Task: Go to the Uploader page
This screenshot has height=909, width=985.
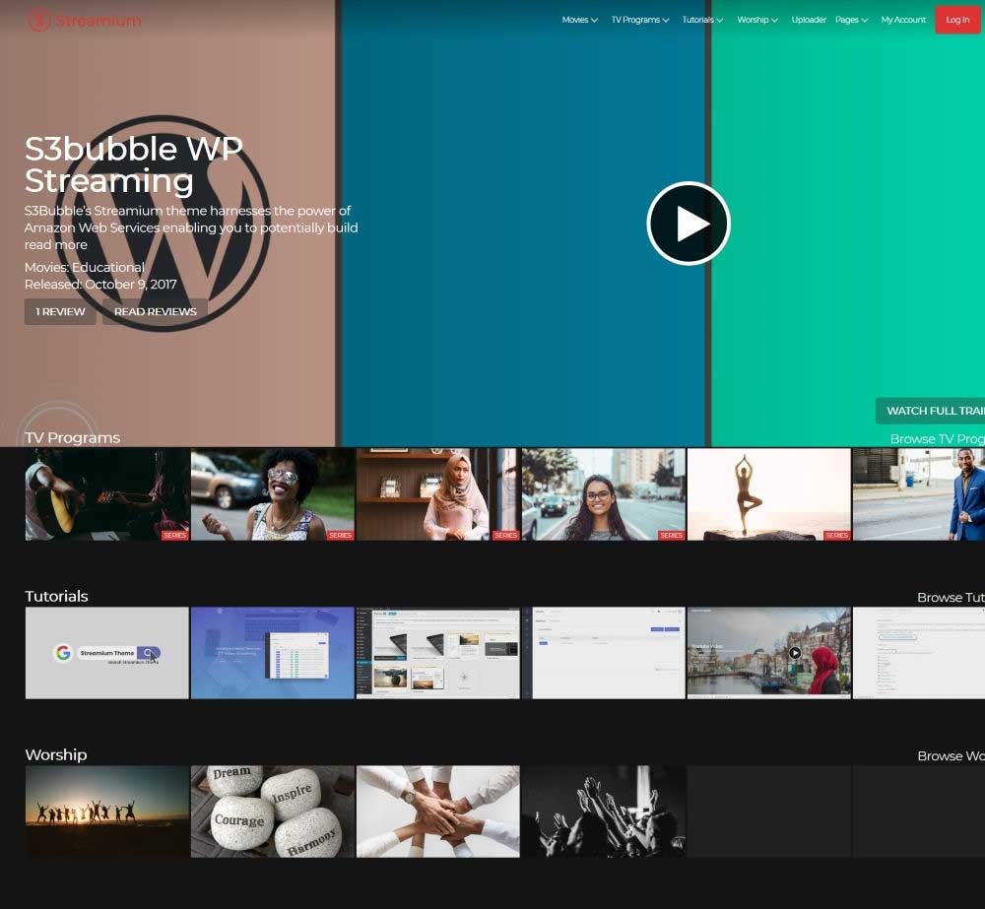Action: coord(809,20)
